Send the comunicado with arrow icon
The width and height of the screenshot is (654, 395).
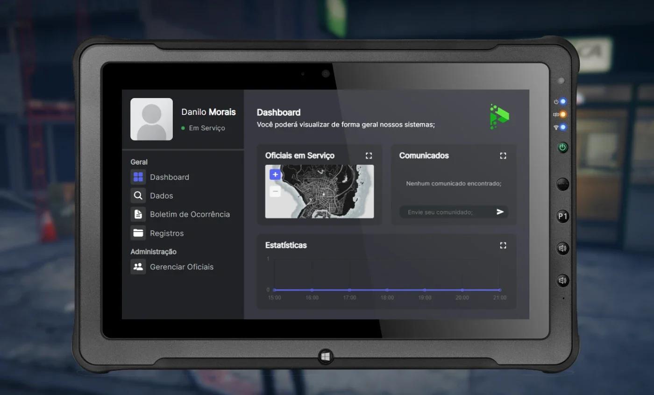[x=500, y=212]
